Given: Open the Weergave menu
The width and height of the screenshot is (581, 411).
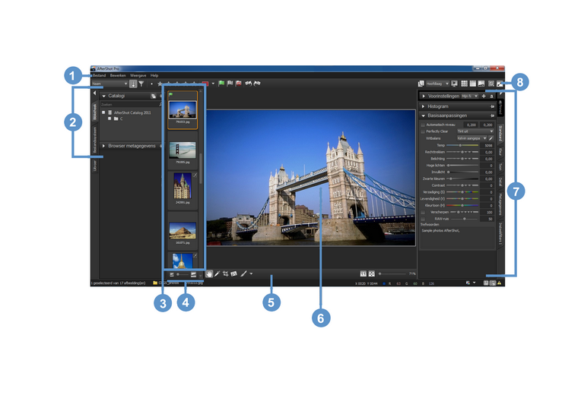Looking at the screenshot, I should 138,75.
